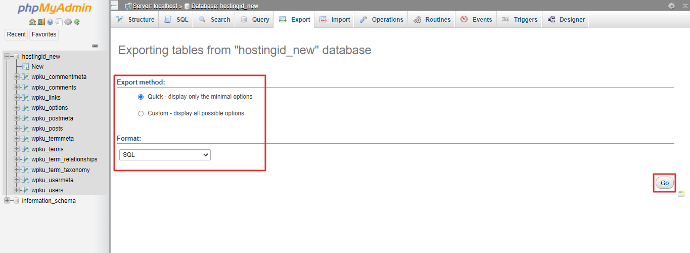Image resolution: width=690 pixels, height=253 pixels.
Task: Select Custom export method radio button
Action: 141,114
